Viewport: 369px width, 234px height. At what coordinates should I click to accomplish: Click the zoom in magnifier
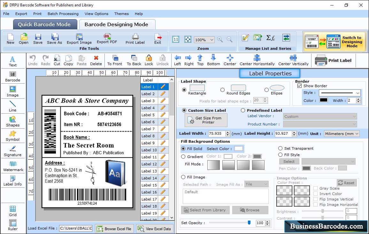click(x=220, y=39)
